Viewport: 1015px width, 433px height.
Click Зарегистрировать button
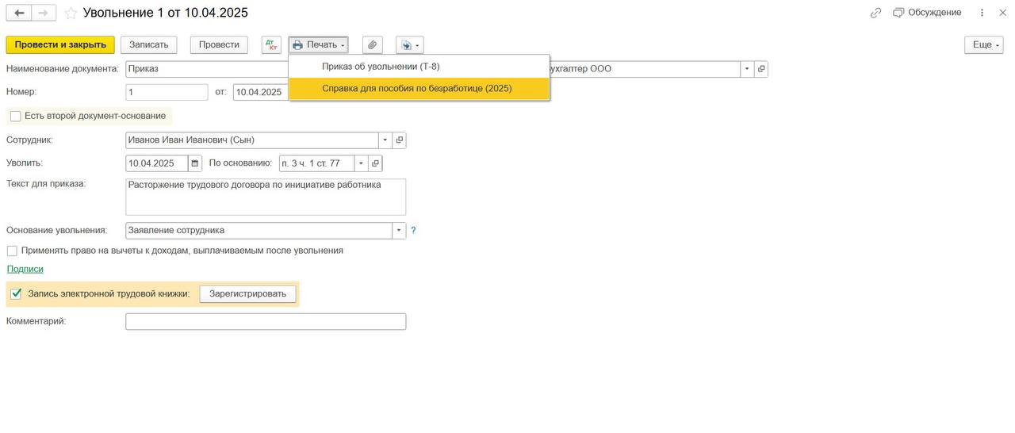(x=247, y=293)
